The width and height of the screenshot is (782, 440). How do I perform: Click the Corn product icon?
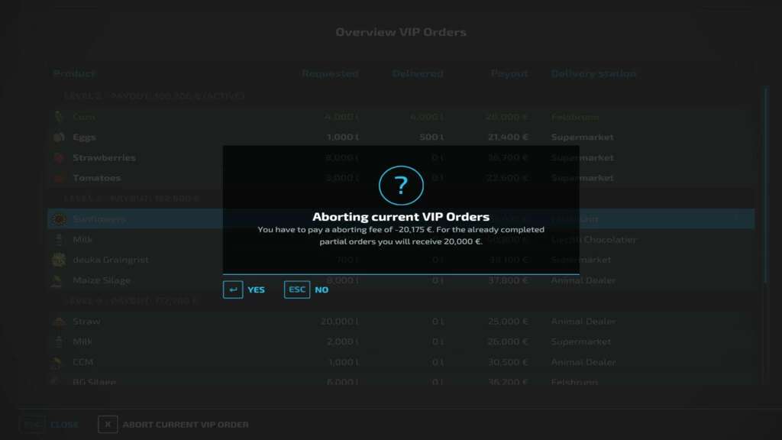[59, 118]
